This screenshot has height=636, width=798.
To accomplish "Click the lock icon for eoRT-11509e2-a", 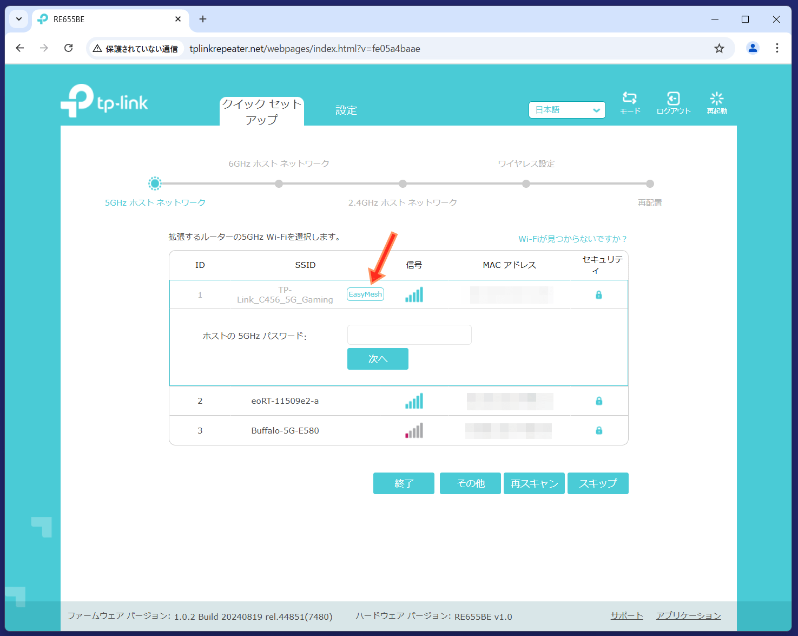I will tap(599, 401).
